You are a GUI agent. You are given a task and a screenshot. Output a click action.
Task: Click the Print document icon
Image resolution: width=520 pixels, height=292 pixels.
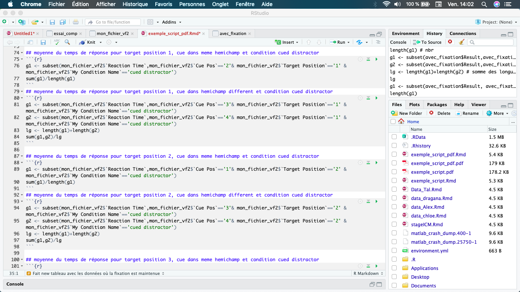[76, 22]
